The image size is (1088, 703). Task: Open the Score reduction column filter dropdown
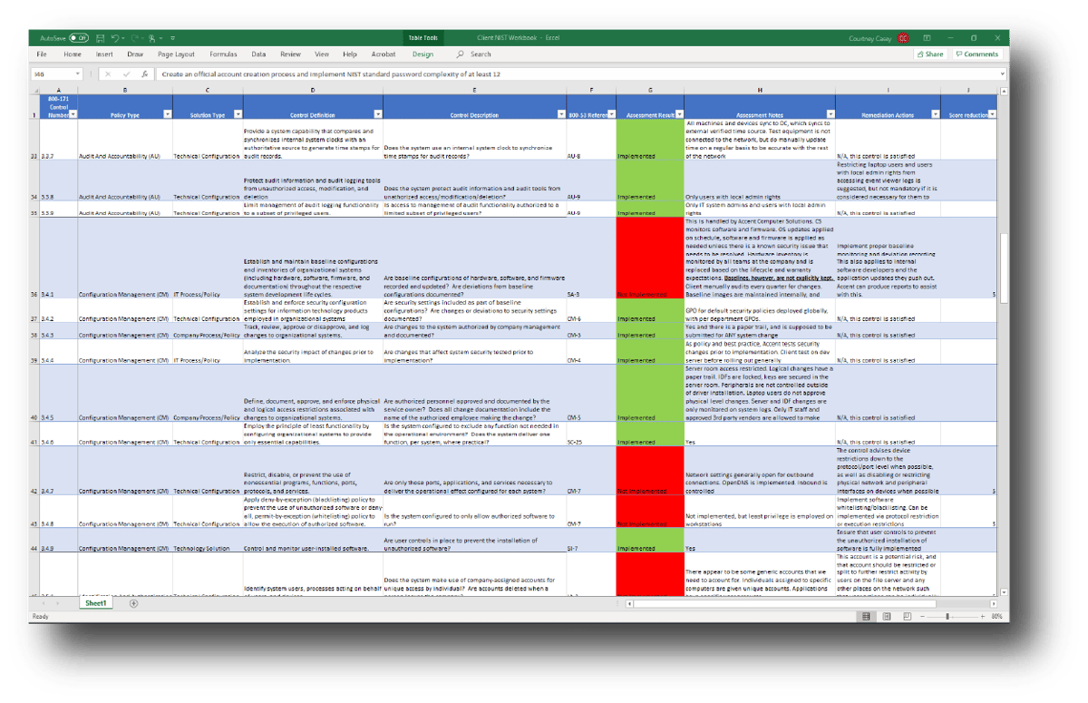992,114
